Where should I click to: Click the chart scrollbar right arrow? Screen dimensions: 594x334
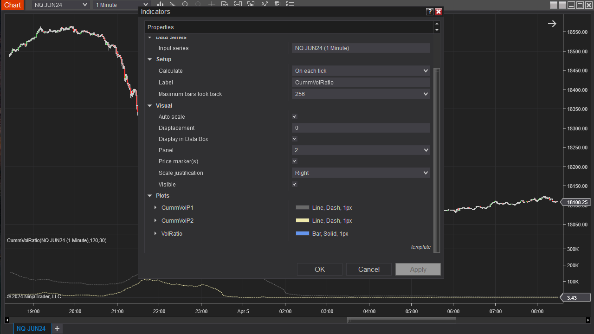click(x=588, y=320)
